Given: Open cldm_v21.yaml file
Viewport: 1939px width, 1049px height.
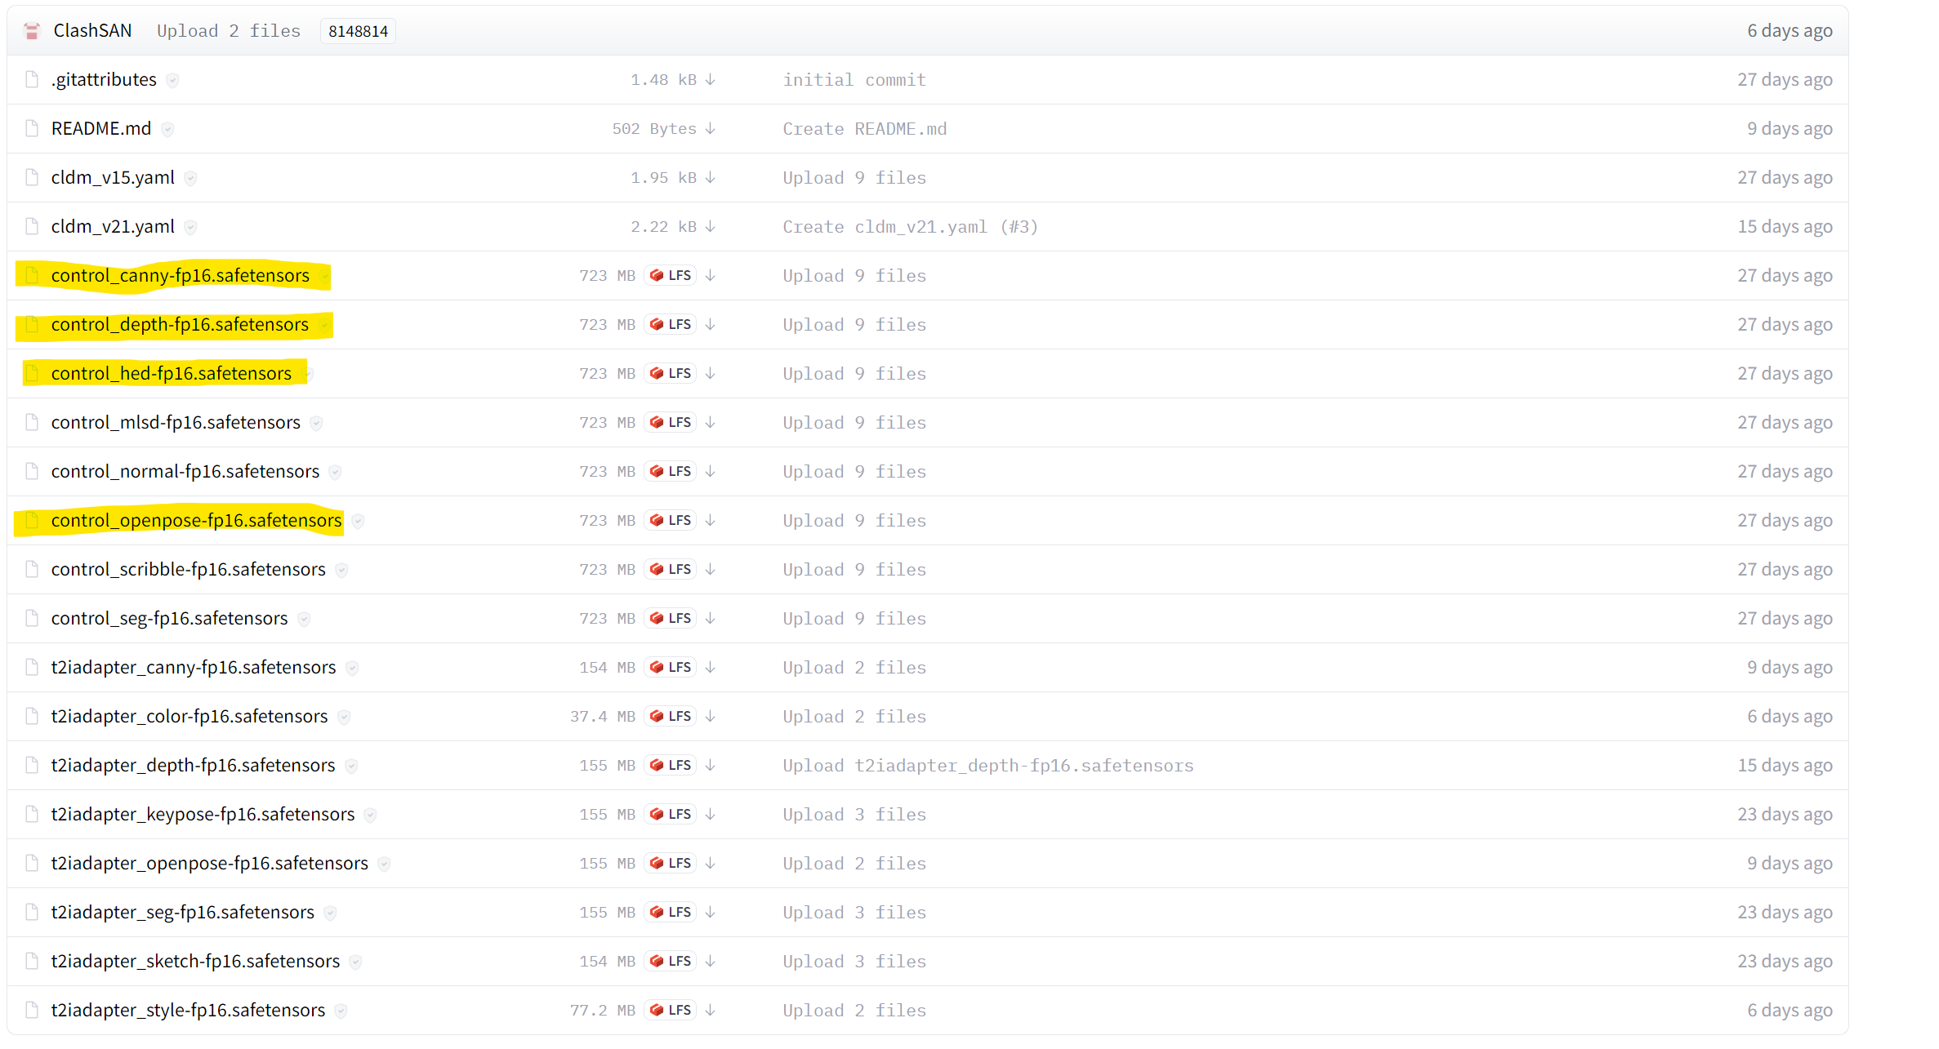Looking at the screenshot, I should click(113, 227).
